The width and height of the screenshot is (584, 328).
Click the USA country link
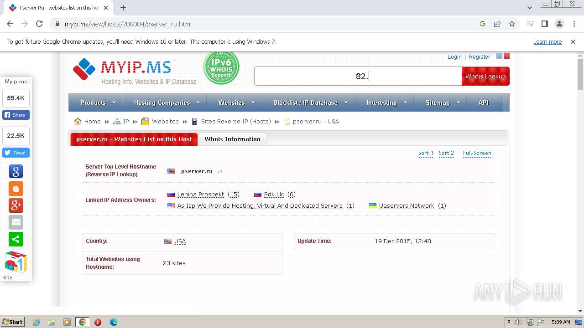[x=180, y=241]
